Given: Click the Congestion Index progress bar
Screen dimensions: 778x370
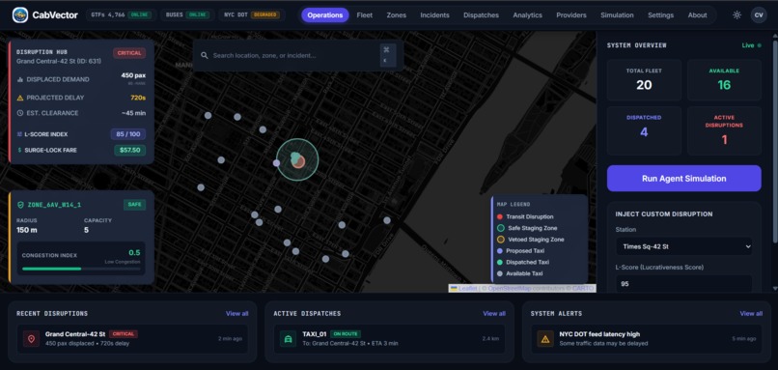Looking at the screenshot, I should point(81,269).
